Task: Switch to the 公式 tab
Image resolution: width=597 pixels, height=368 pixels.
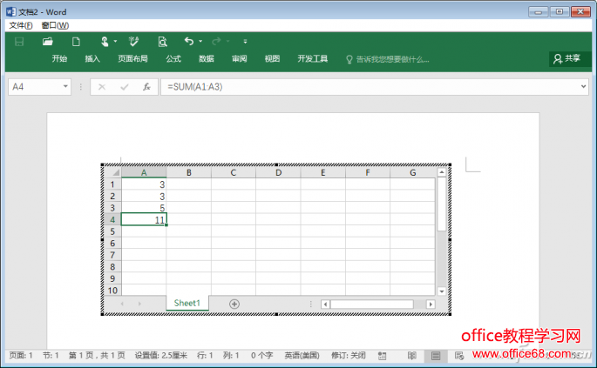Action: click(173, 58)
